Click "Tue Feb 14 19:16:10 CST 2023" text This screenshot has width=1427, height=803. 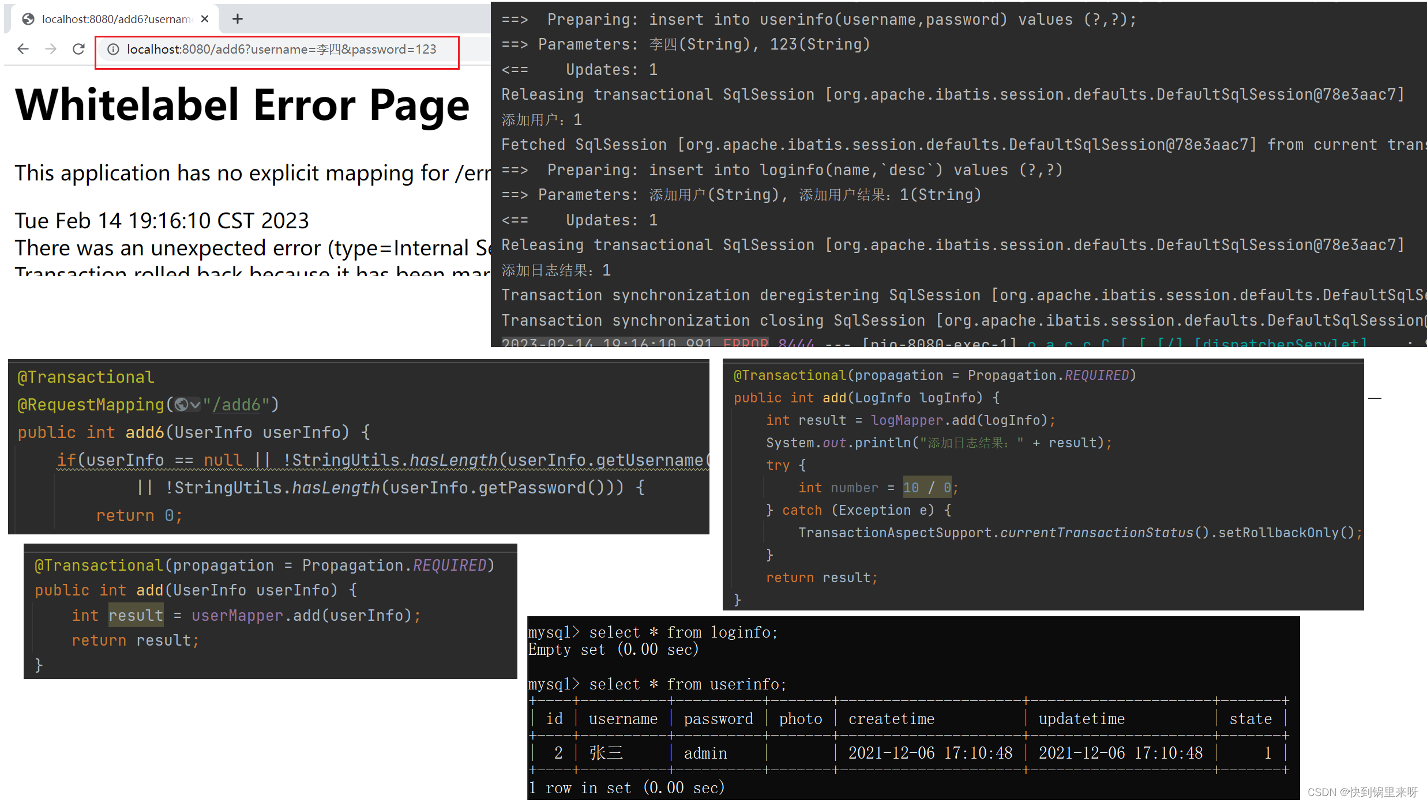pos(162,220)
